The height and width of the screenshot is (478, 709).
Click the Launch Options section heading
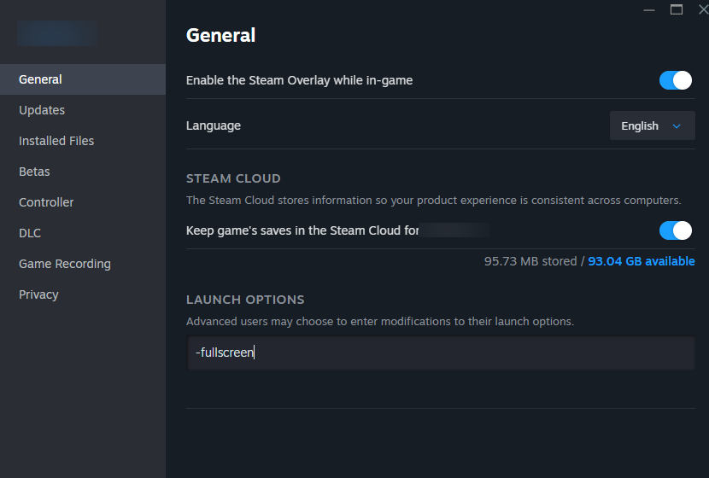[245, 300]
